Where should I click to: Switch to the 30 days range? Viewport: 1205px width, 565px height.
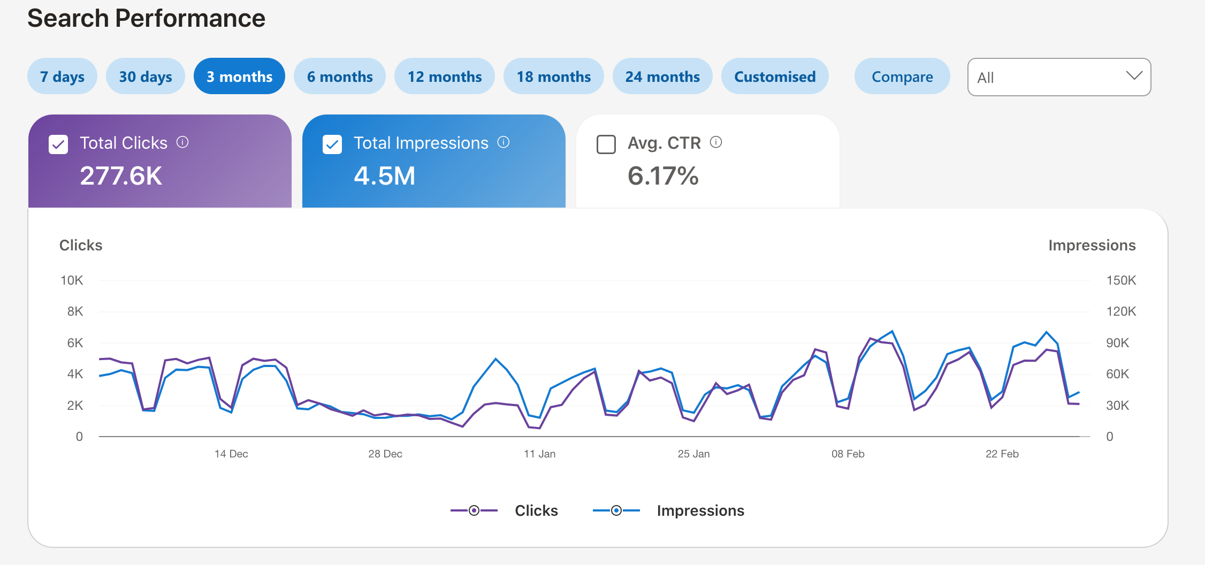click(x=146, y=77)
